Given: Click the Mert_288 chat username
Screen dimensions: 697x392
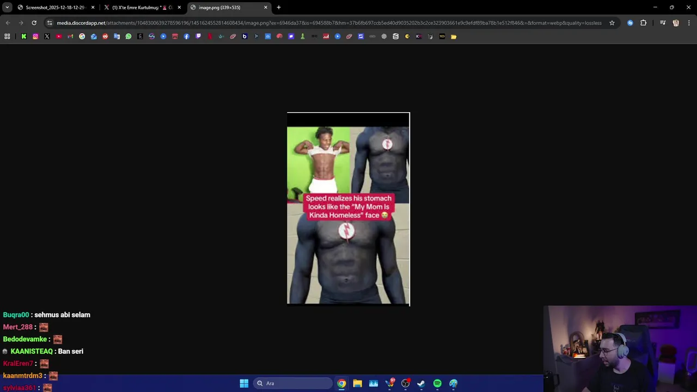Looking at the screenshot, I should tap(18, 327).
